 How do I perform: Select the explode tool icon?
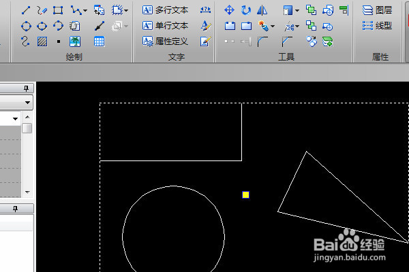point(263,26)
